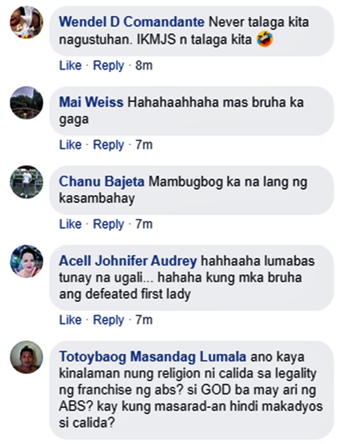Reply to Mai Weiss's comment
This screenshot has width=361, height=444.
coord(108,145)
